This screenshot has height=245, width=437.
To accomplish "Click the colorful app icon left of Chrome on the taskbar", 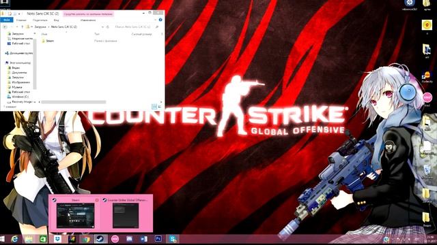I will coord(72,239).
